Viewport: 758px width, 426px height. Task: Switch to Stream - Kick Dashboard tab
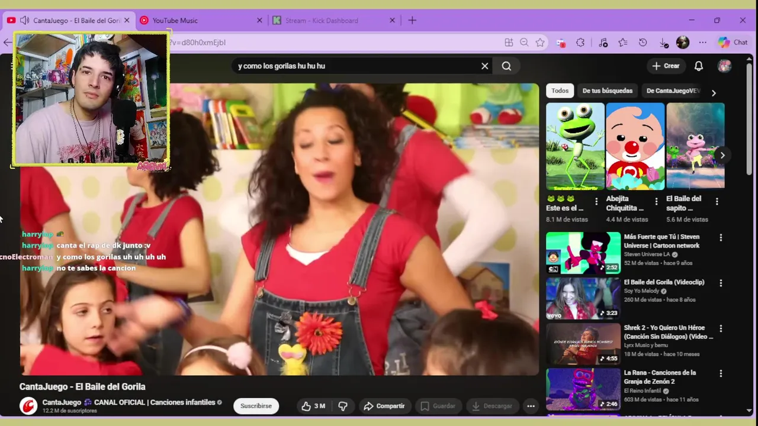point(333,20)
